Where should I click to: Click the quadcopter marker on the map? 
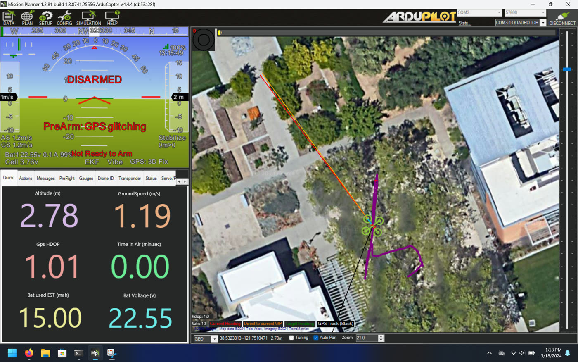coord(372,226)
